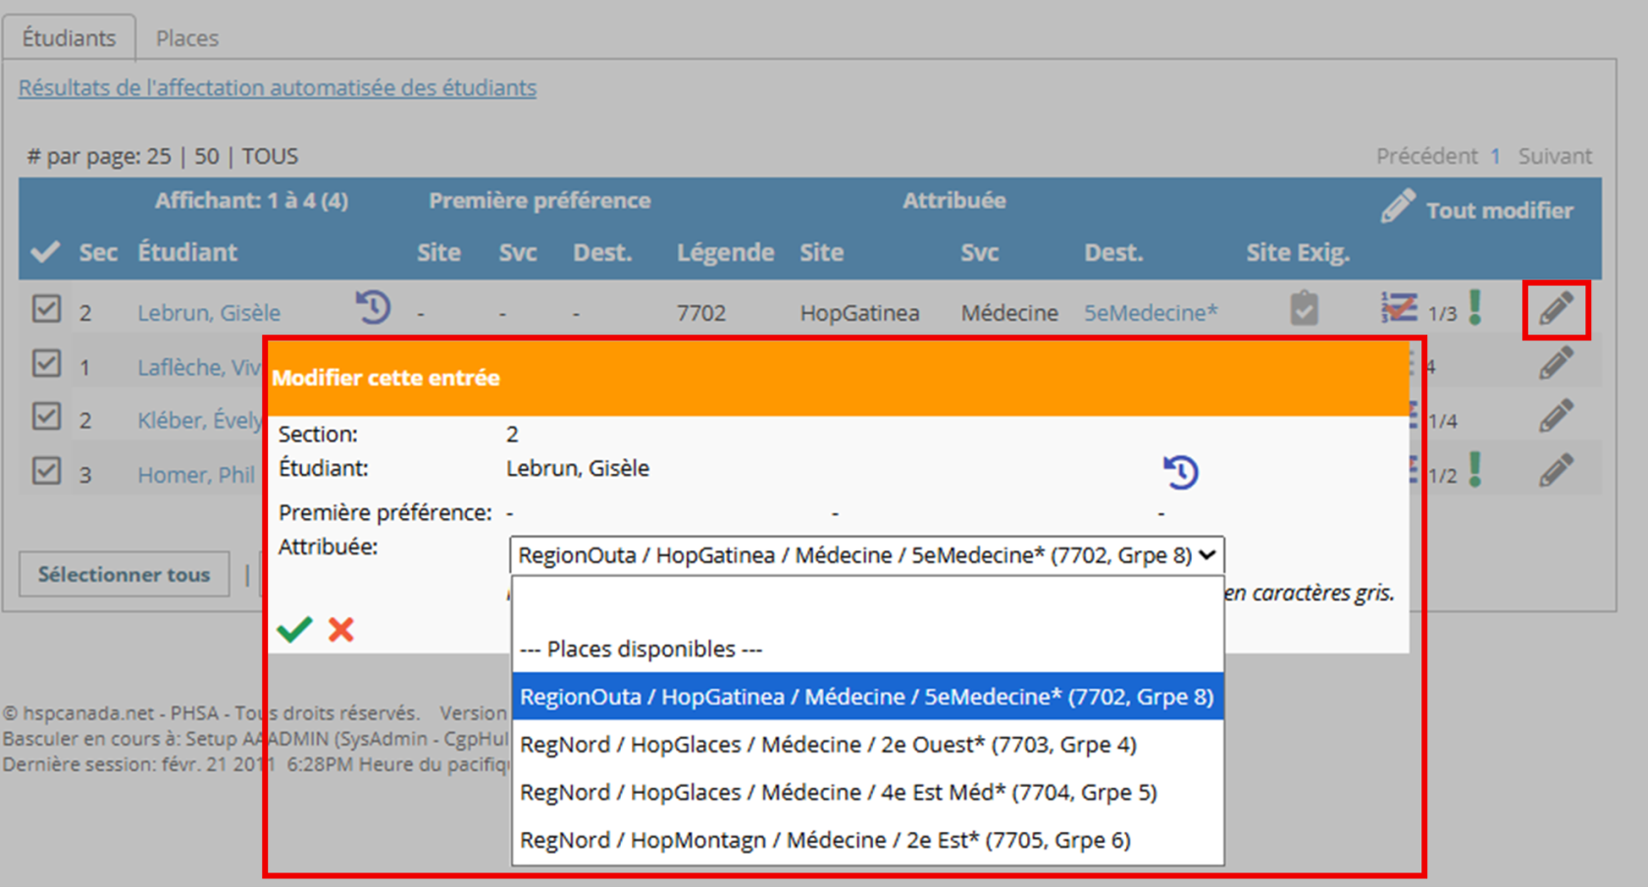Screen dimensions: 1648x887
Task: Click the history icon inside the Modifier dialog
Action: click(x=1181, y=471)
